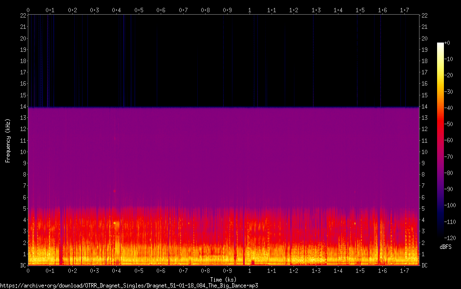The width and height of the screenshot is (461, 289).
Task: Click the 'DC' label on right axis
Action: pyautogui.click(x=424, y=266)
